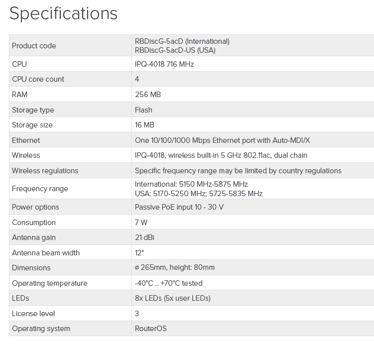Click the USA frequency range line
This screenshot has width=374, height=345.
[x=199, y=193]
